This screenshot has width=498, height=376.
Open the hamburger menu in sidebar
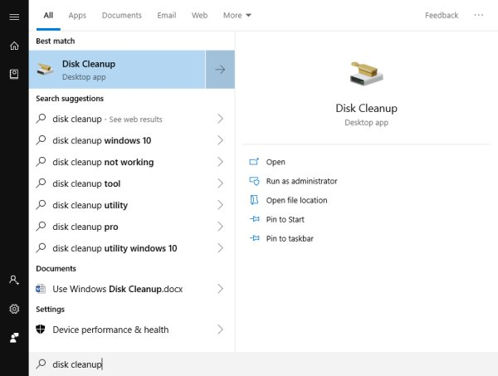click(x=14, y=17)
